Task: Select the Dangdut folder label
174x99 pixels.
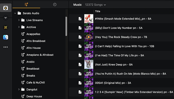Action: pyautogui.click(x=32, y=89)
